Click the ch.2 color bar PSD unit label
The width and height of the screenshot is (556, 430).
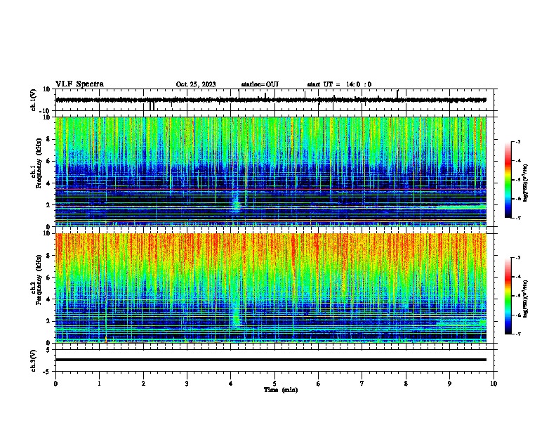(525, 299)
